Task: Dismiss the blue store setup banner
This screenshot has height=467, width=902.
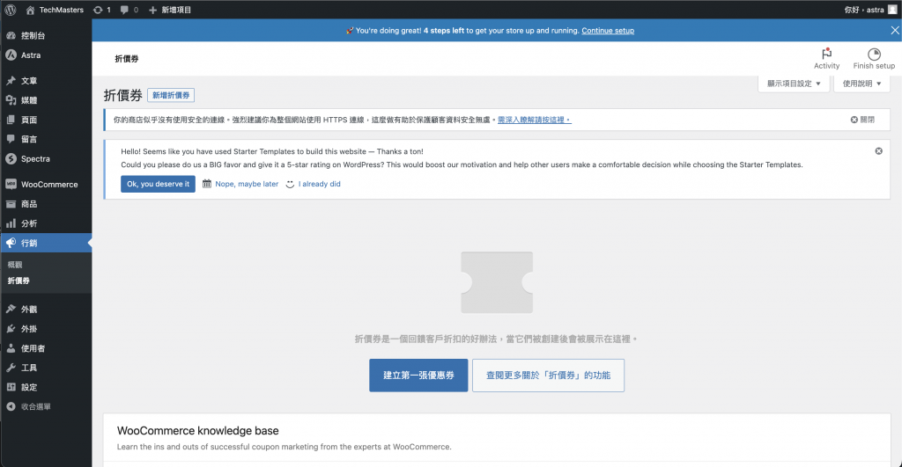Action: 895,31
